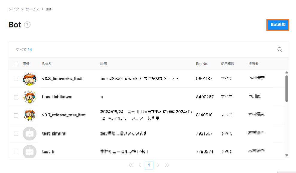Click the scrollbar down arrow in the list
The image size is (296, 173).
[x=287, y=155]
